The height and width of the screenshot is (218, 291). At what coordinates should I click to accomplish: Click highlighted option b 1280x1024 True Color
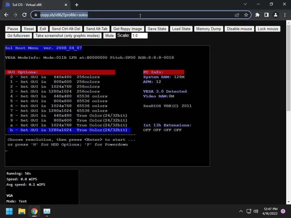[x=69, y=130]
